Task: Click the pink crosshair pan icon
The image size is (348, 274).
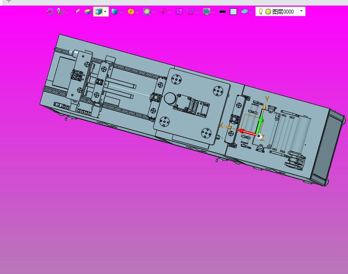Action: point(163,11)
